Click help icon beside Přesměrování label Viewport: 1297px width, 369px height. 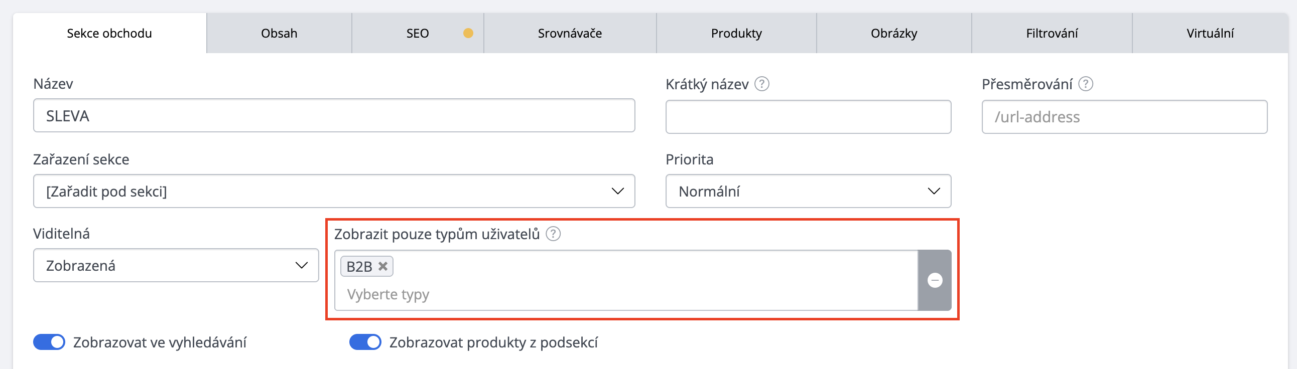(x=1086, y=84)
